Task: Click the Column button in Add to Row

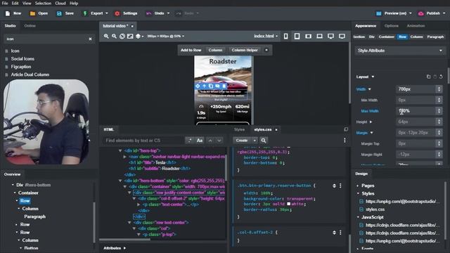Action: 215,50
